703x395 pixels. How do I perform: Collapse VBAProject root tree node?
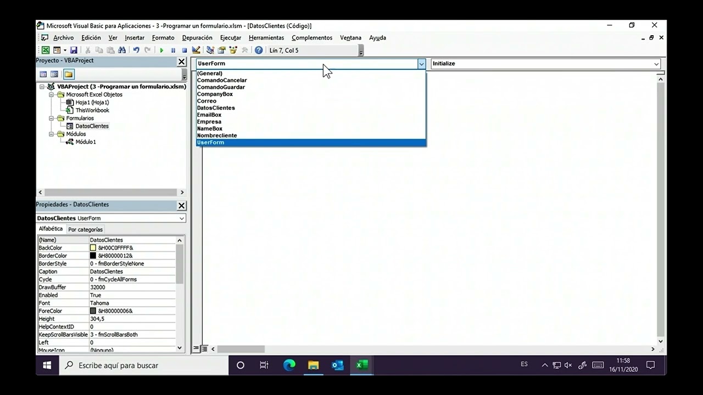(42, 87)
